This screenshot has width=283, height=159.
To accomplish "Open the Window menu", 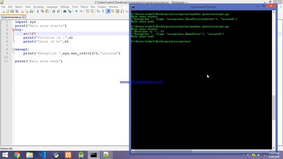I will point(113,7).
